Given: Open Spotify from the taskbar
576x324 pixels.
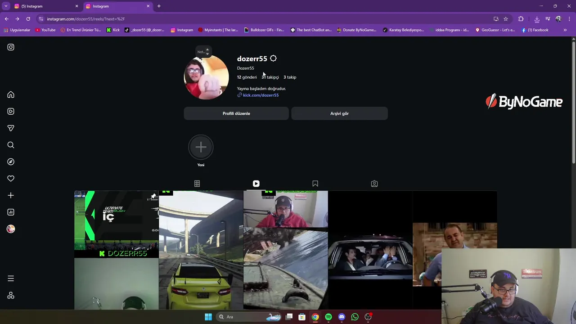Looking at the screenshot, I should (328, 317).
